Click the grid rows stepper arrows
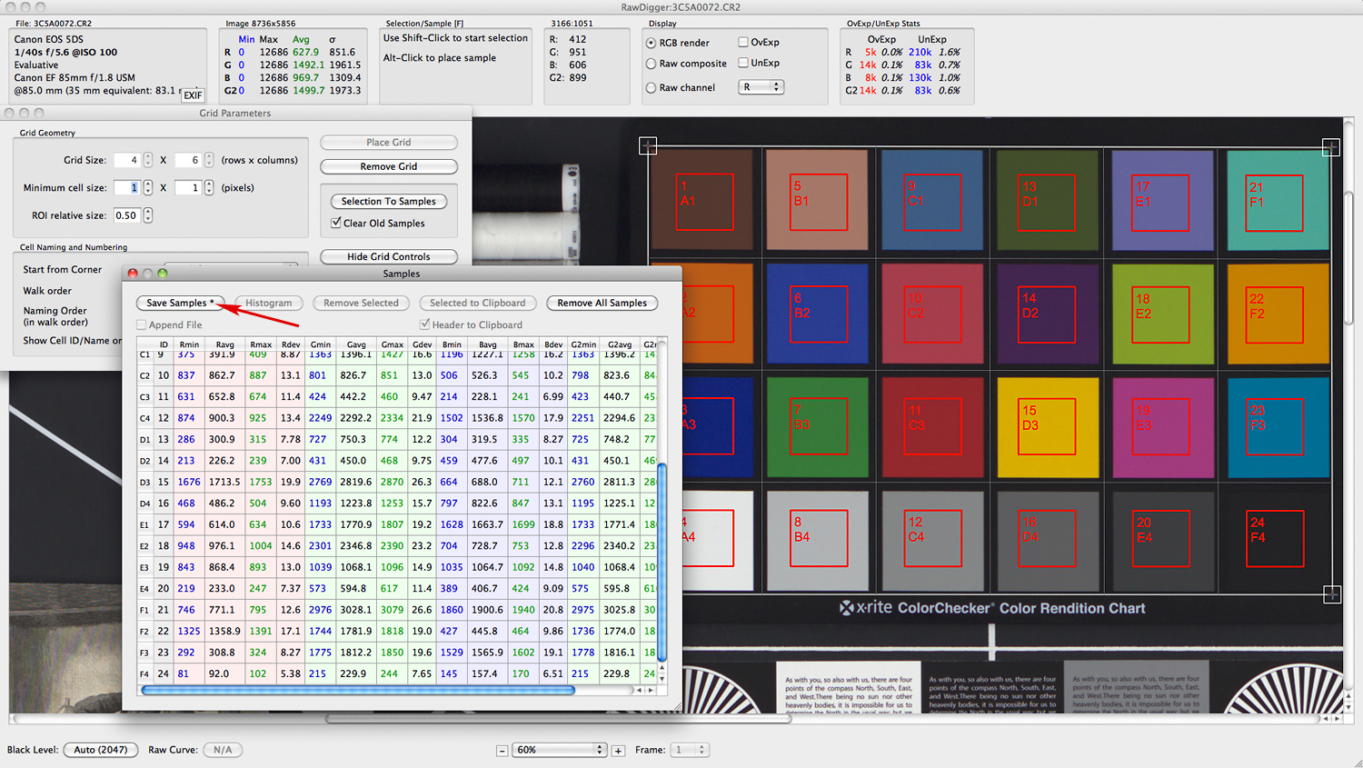 coord(148,160)
